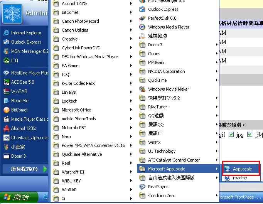Screen dimensions: 263x204
Task: Run Chankast_alpha.exe shortcut
Action: pos(25,138)
